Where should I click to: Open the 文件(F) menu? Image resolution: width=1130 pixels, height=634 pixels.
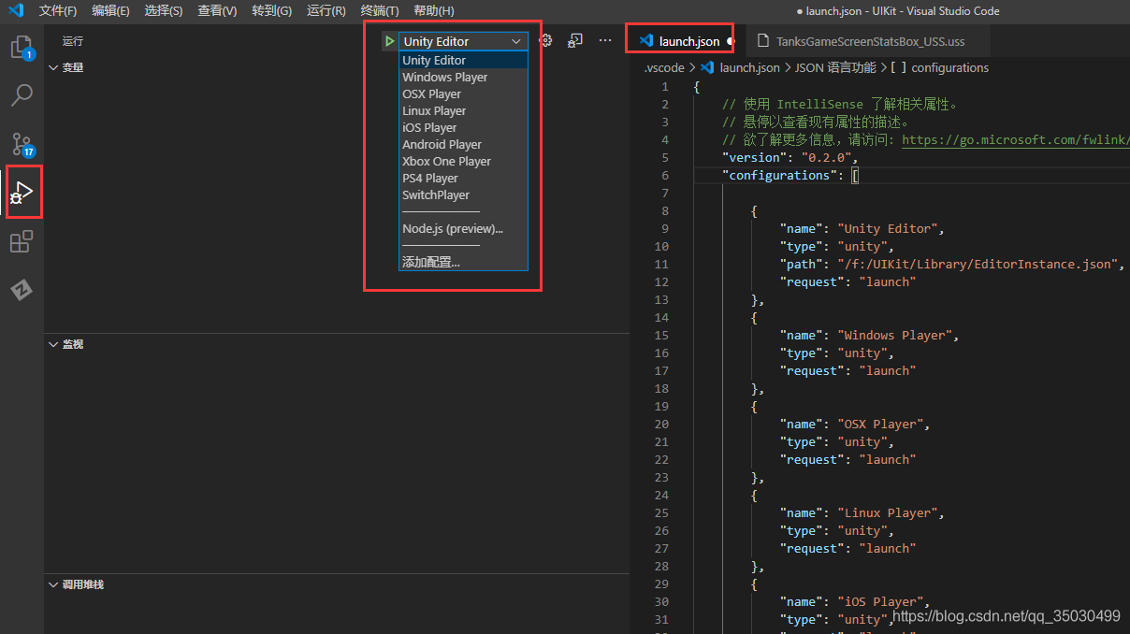point(58,11)
